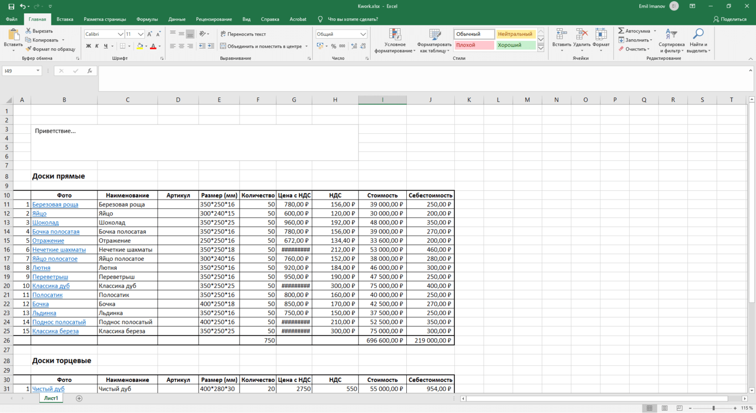Expand the number format dropdown (Общий)
The width and height of the screenshot is (756, 413).
(x=363, y=34)
